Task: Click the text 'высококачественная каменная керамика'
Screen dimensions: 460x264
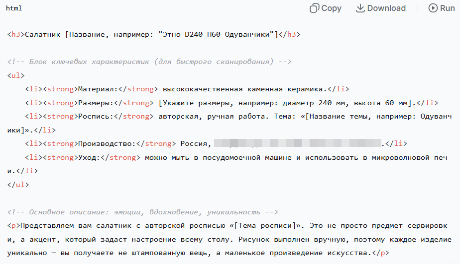Action: pos(243,89)
